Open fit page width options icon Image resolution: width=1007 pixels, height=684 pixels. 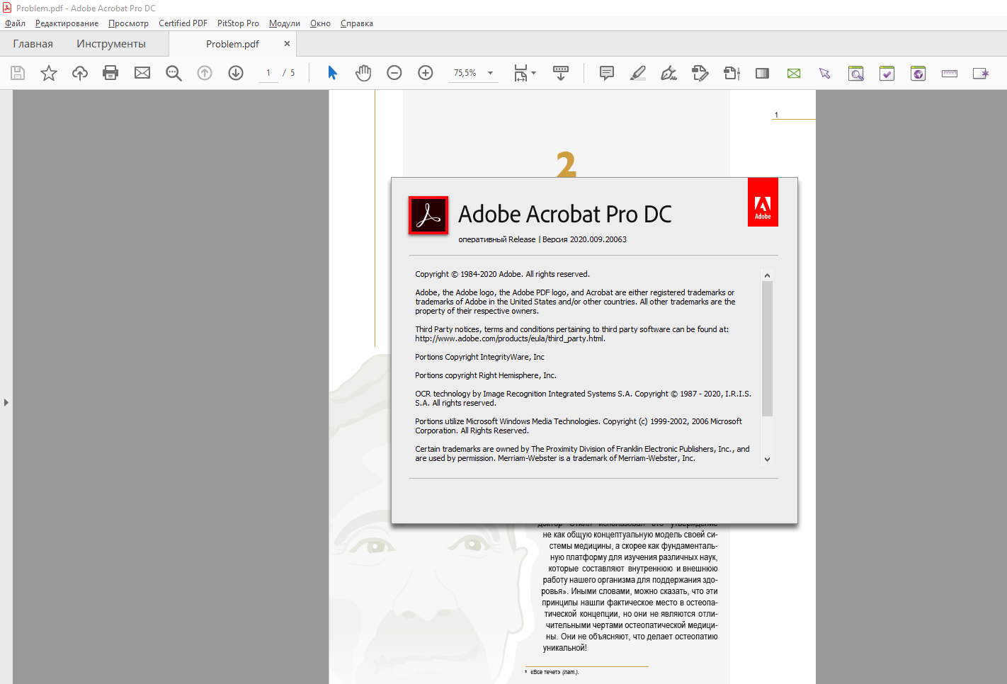pyautogui.click(x=520, y=73)
